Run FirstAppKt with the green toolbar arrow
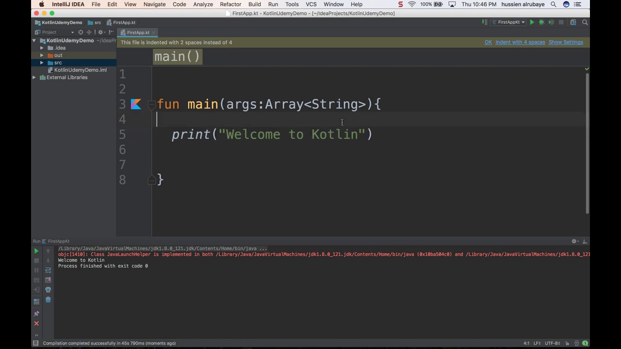Screen dimensions: 621x349 point(532,22)
